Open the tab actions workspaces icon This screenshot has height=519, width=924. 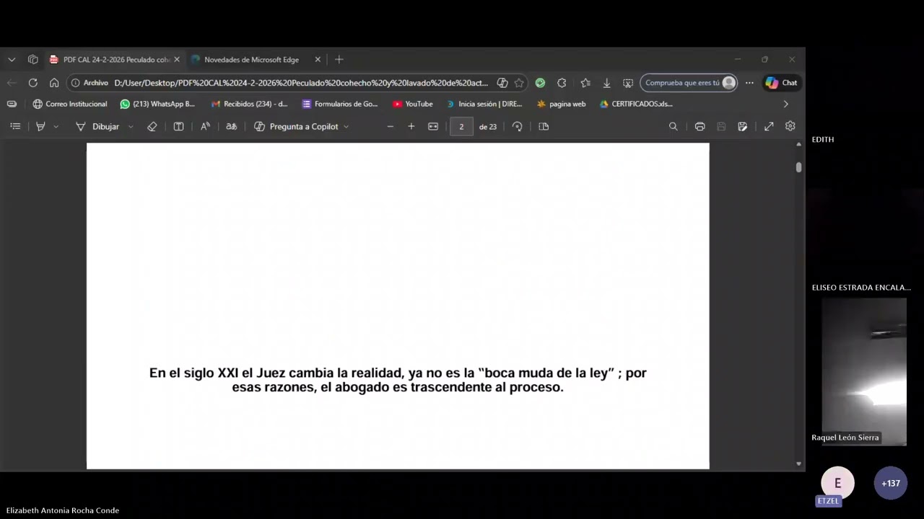point(32,60)
